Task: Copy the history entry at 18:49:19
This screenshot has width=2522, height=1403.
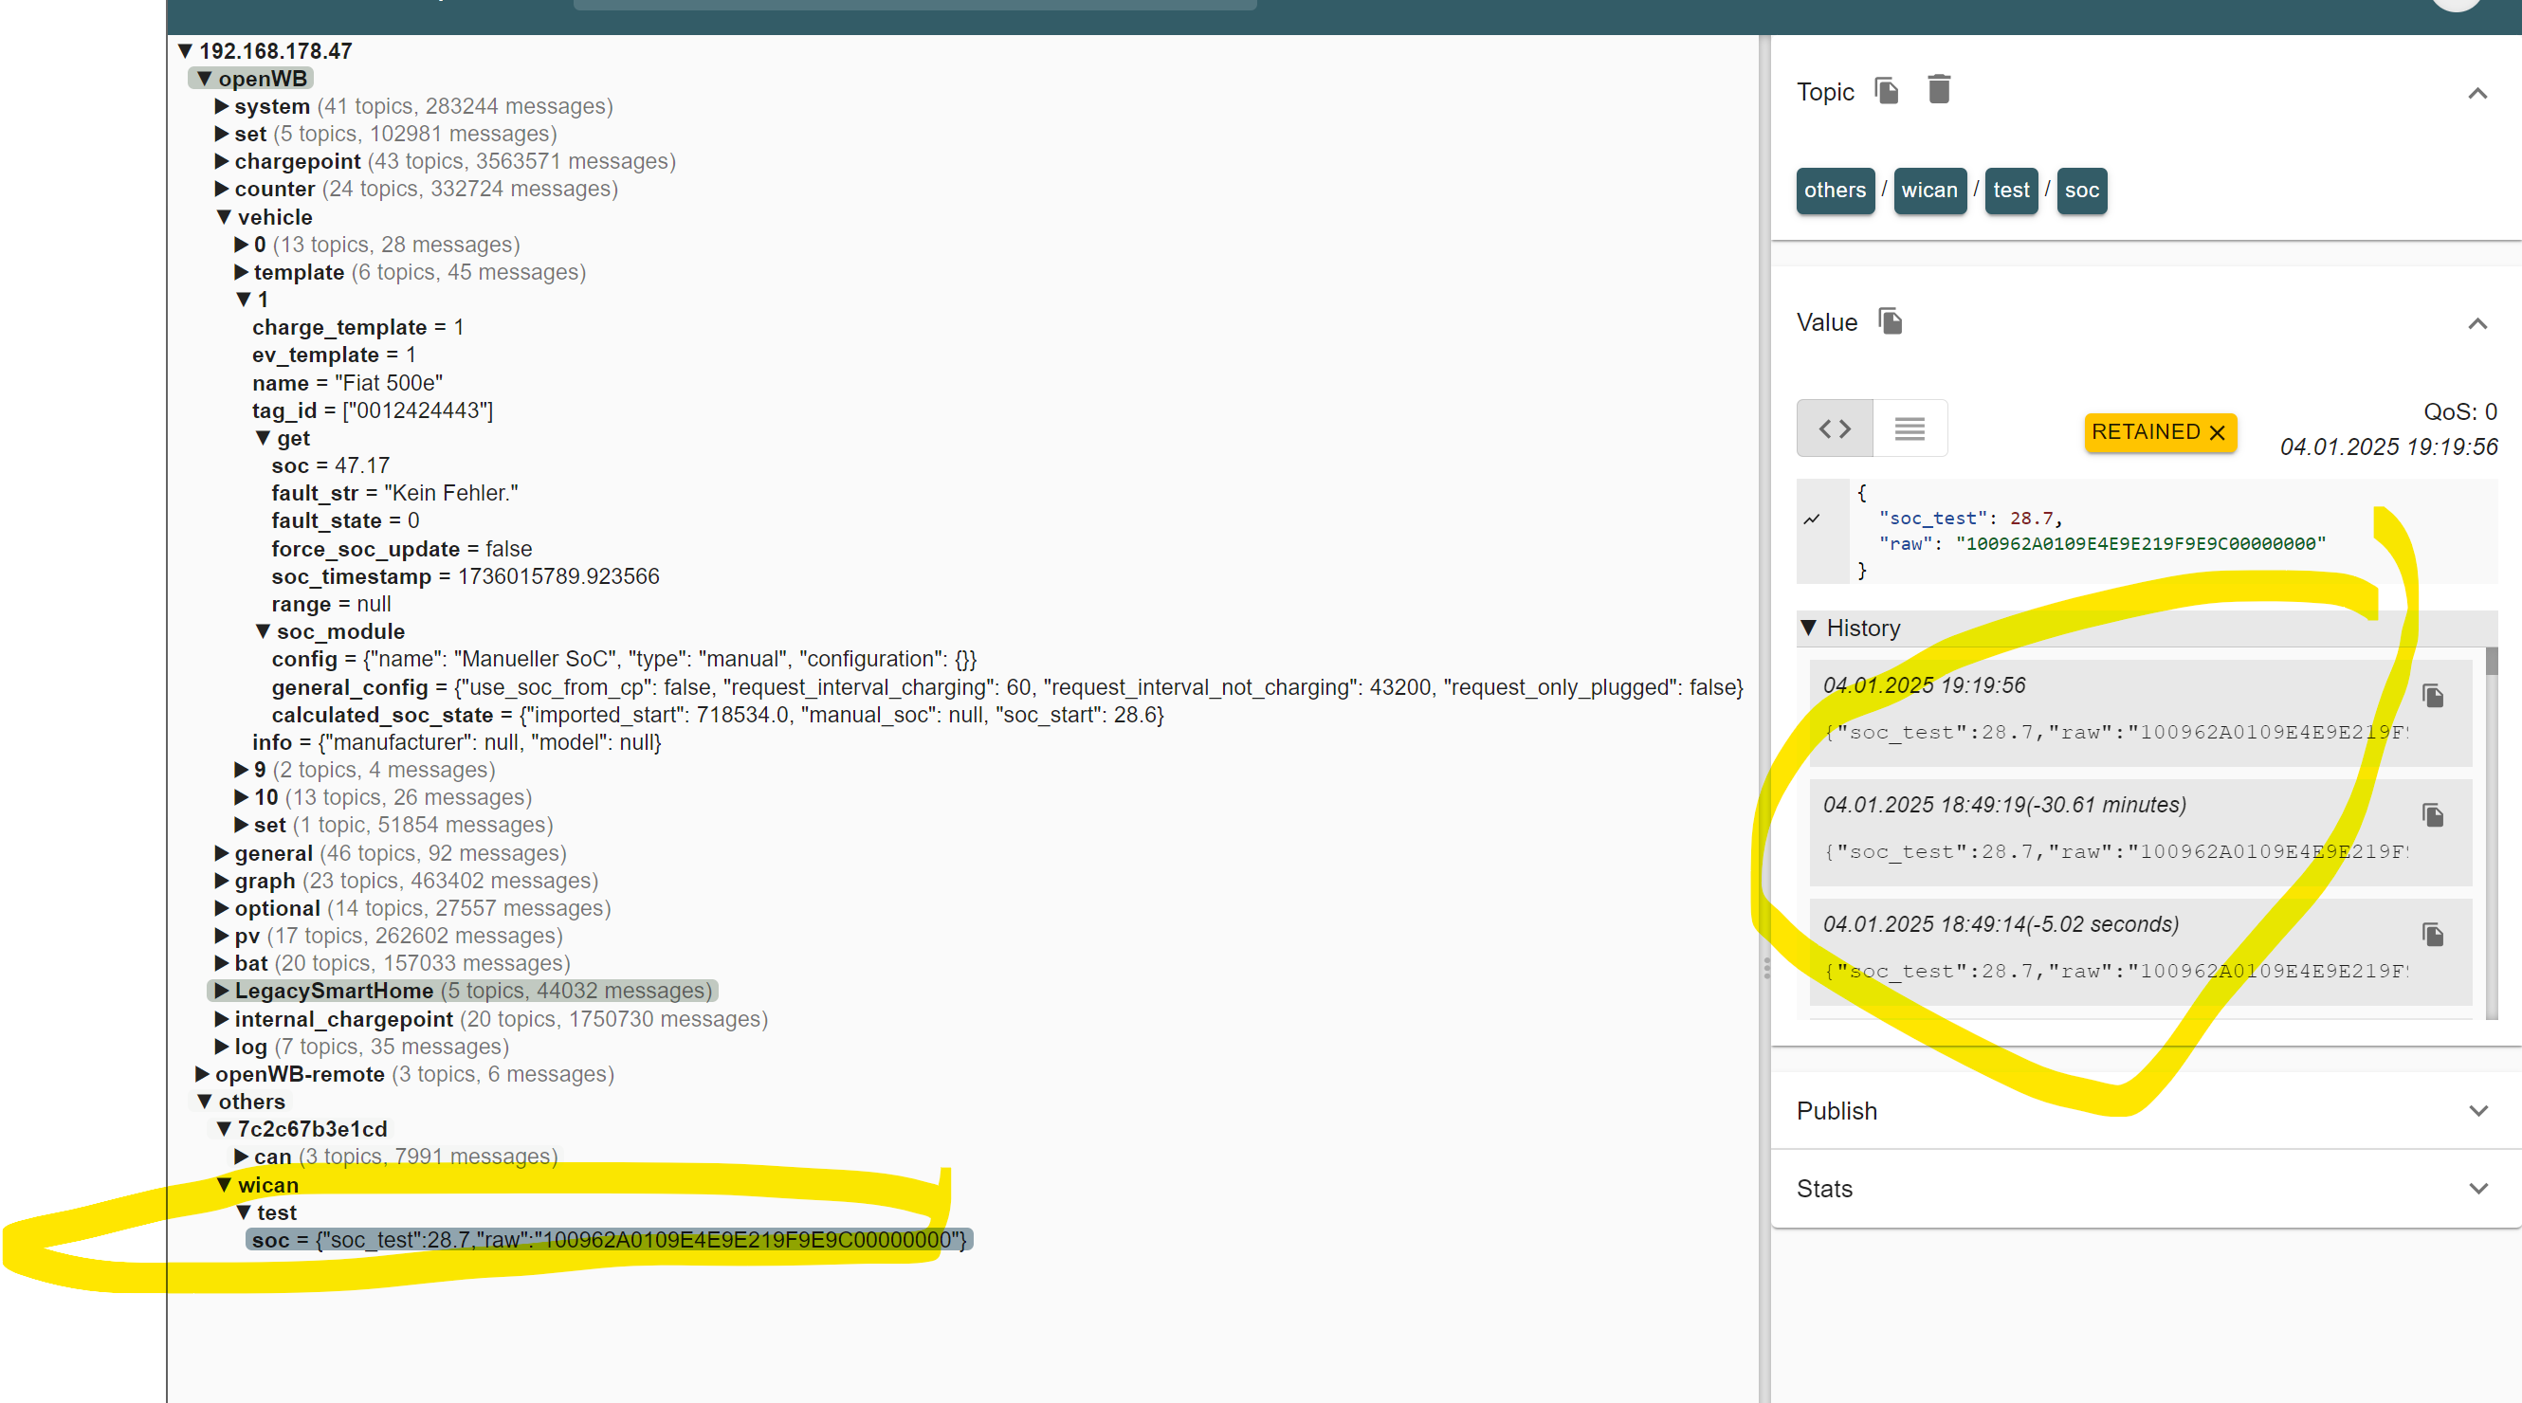Action: (2433, 815)
